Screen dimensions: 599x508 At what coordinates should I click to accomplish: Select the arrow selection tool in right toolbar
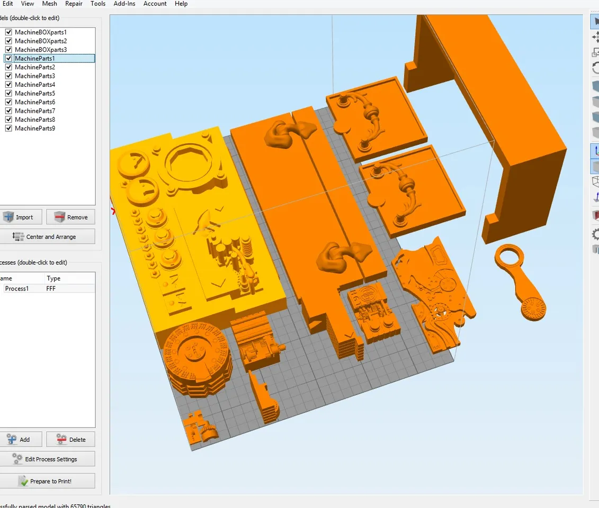point(595,22)
